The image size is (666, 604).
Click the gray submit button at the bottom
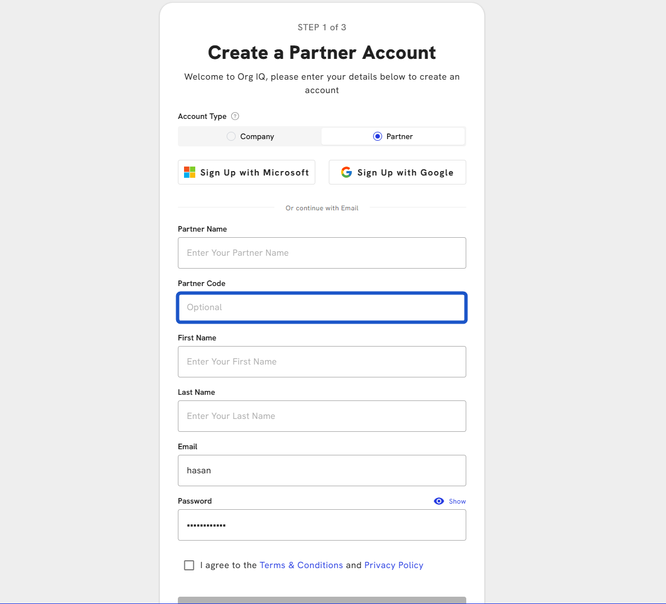(x=321, y=600)
